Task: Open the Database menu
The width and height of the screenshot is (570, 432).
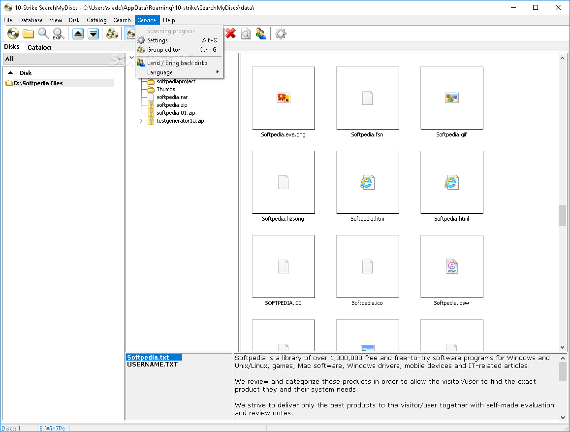Action: pos(31,20)
